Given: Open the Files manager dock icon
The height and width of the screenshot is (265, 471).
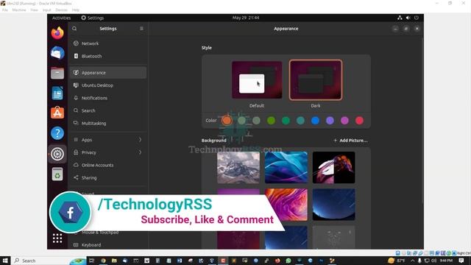Looking at the screenshot, I should pyautogui.click(x=57, y=73).
